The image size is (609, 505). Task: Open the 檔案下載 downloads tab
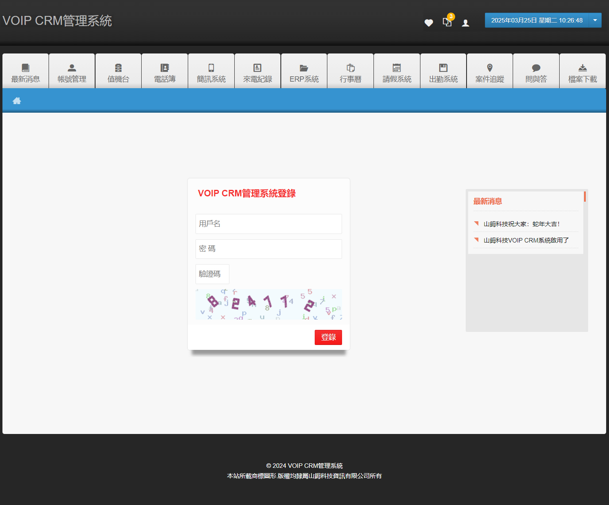[x=582, y=72]
